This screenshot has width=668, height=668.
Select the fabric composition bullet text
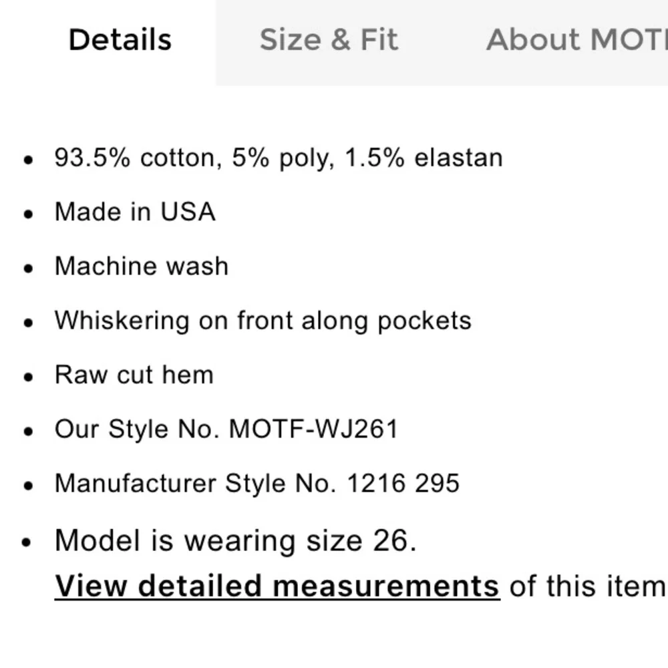pos(279,157)
